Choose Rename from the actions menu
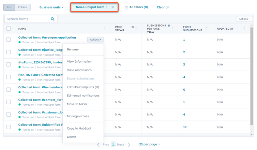This screenshot has width=257, height=150. pyautogui.click(x=73, y=49)
